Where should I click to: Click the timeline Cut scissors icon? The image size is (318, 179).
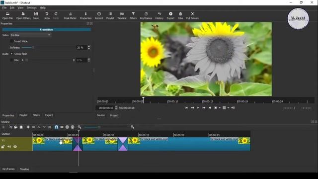(10, 127)
